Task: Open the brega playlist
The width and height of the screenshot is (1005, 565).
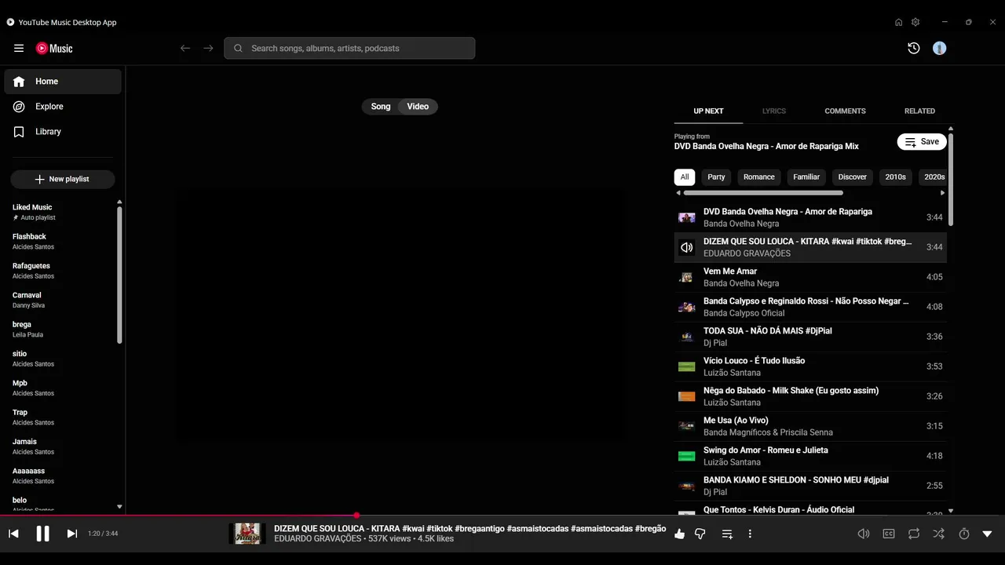Action: [x=61, y=329]
